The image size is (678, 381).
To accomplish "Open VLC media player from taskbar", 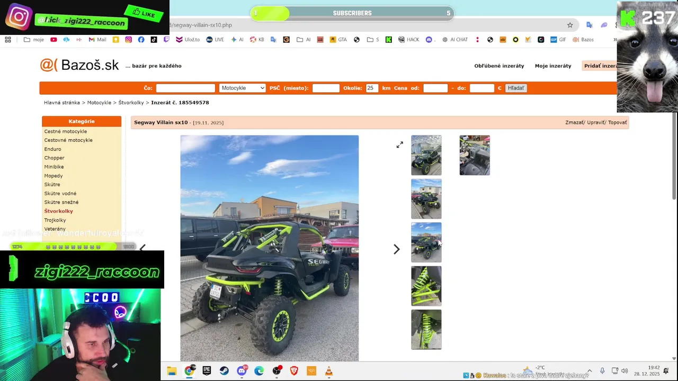I will coord(329,371).
